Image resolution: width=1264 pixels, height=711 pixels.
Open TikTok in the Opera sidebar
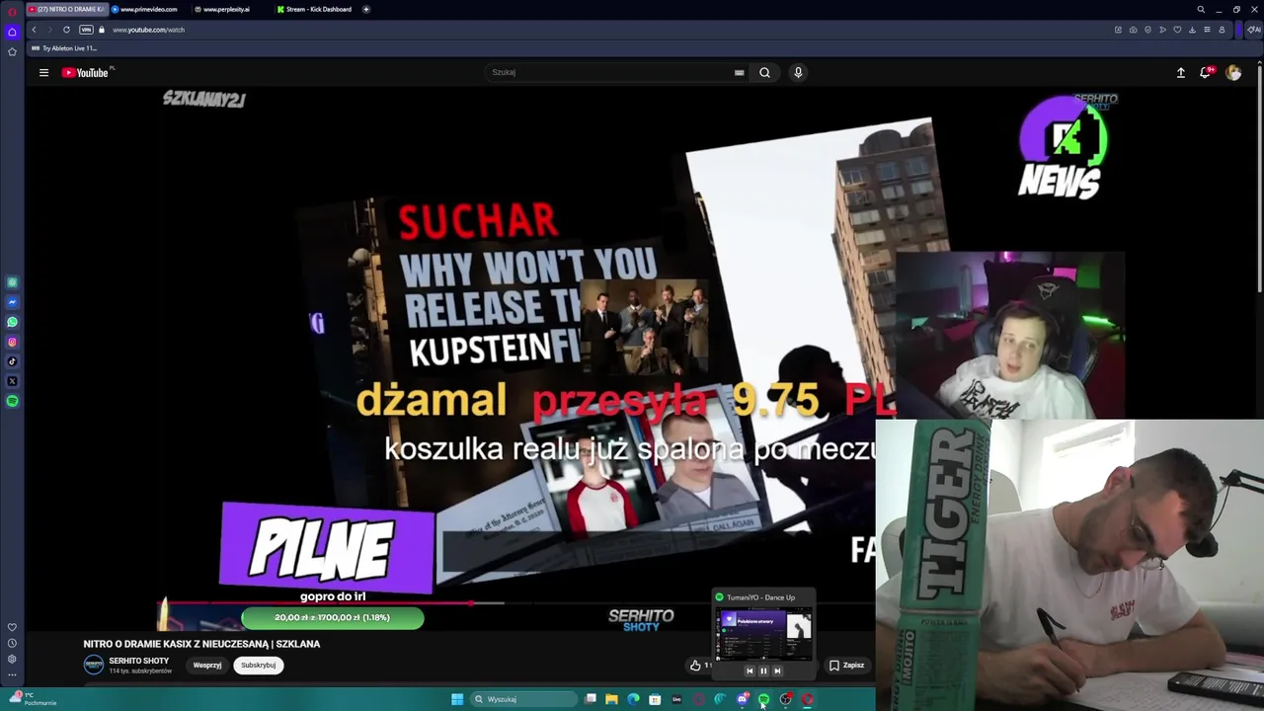coord(12,361)
